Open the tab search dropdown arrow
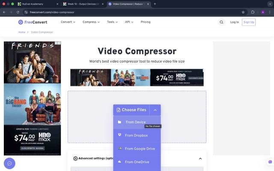 click(x=270, y=4)
